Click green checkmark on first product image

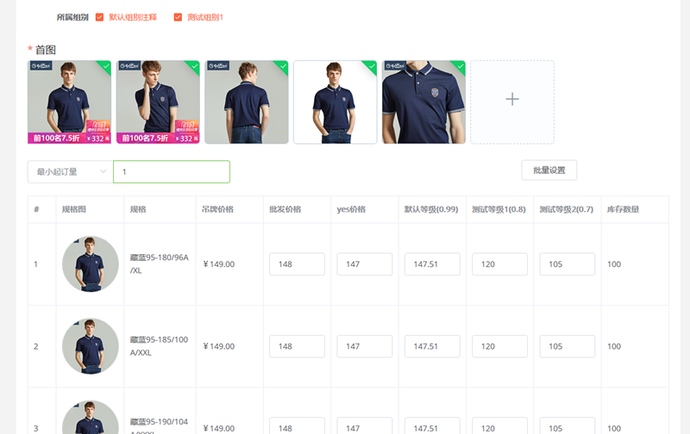click(x=105, y=65)
